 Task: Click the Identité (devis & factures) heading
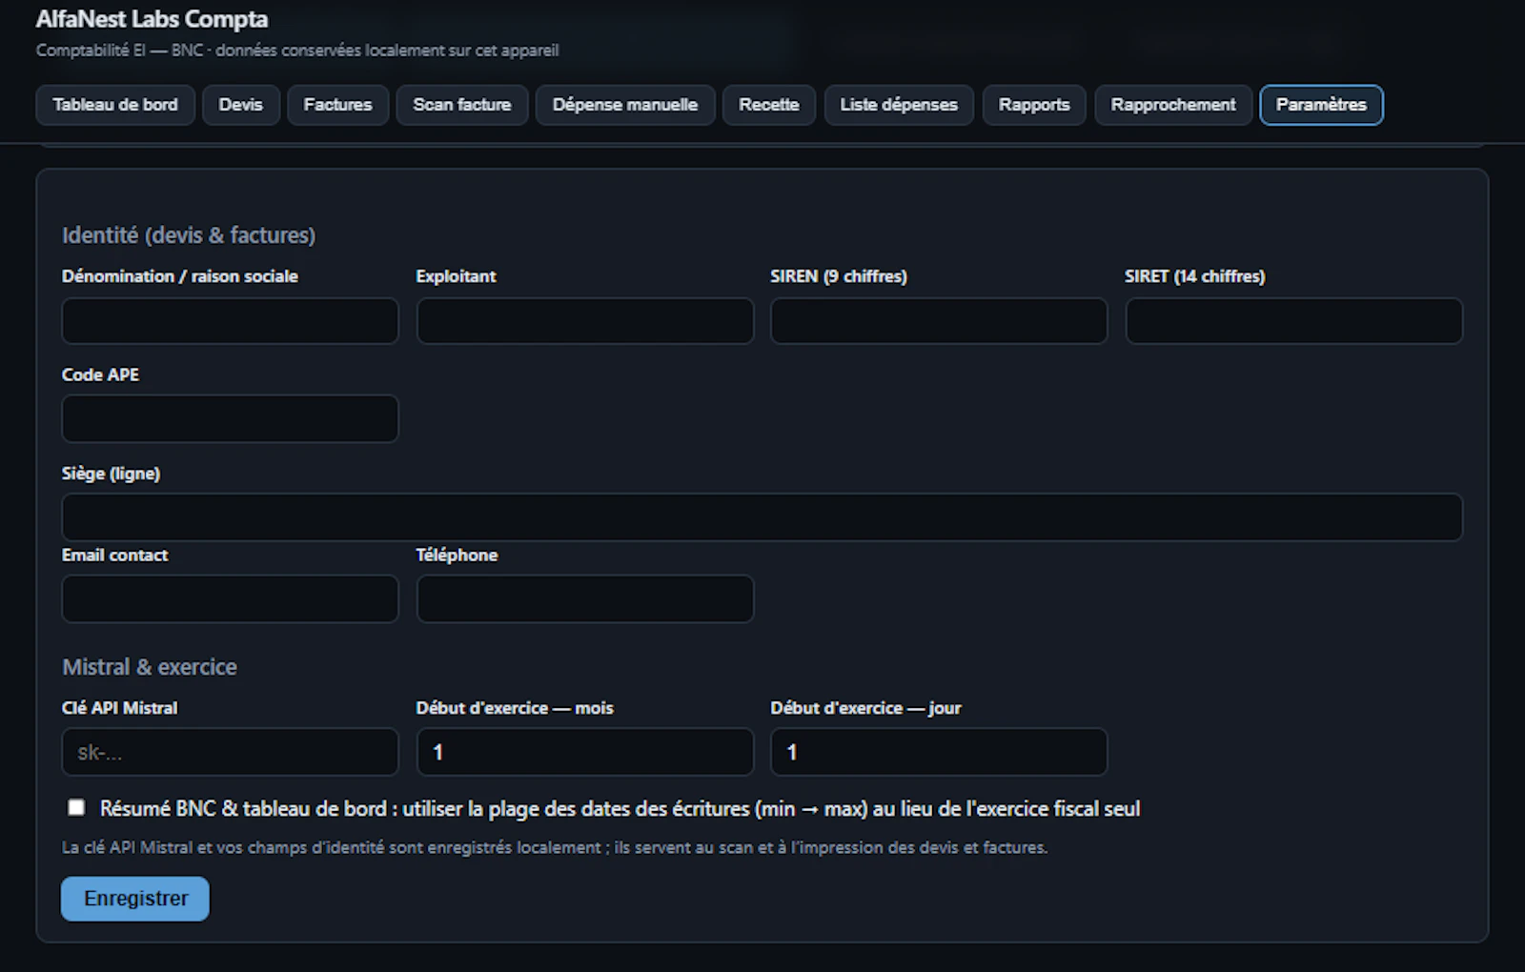(189, 235)
